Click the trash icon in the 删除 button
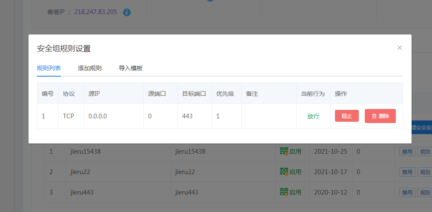432x212 pixels. tap(374, 116)
